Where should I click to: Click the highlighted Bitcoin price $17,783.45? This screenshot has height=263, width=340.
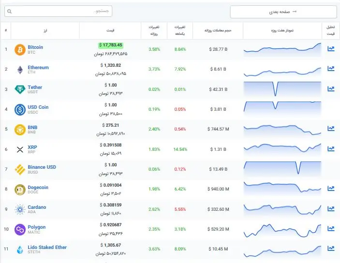coord(110,45)
